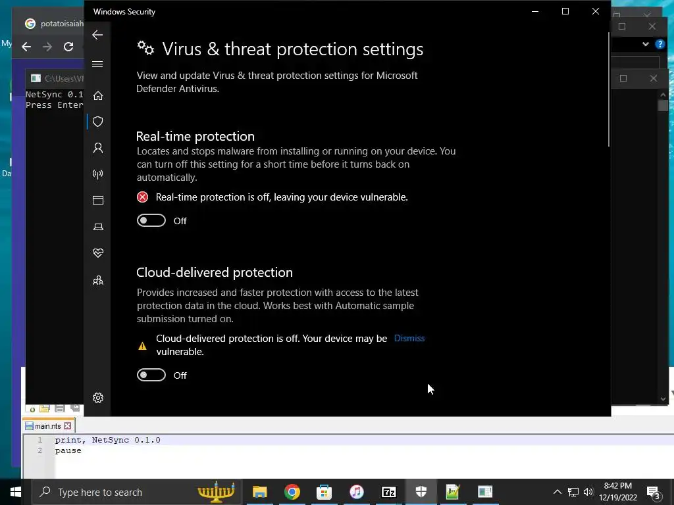Open Device security laptop icon
The width and height of the screenshot is (674, 505).
click(x=98, y=227)
